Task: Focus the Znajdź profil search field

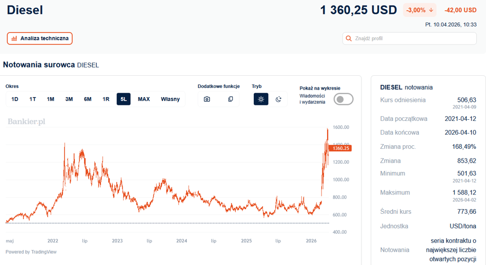Action: click(x=410, y=38)
